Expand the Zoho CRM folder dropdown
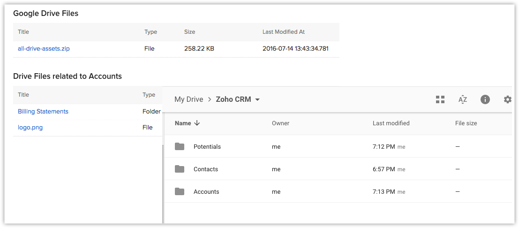Viewport: 519px width, 228px height. click(x=257, y=99)
